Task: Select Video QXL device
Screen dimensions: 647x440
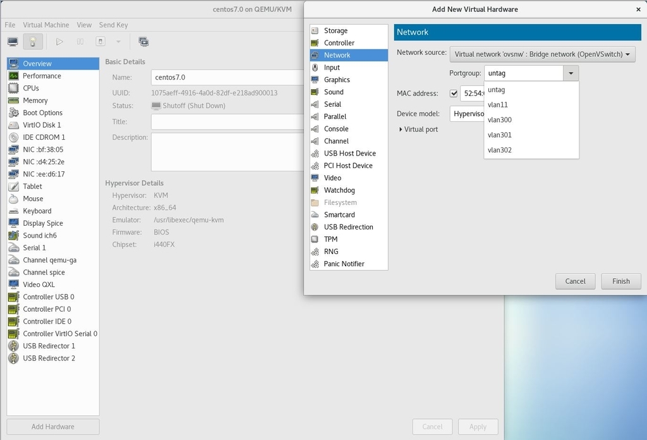Action: click(x=53, y=284)
